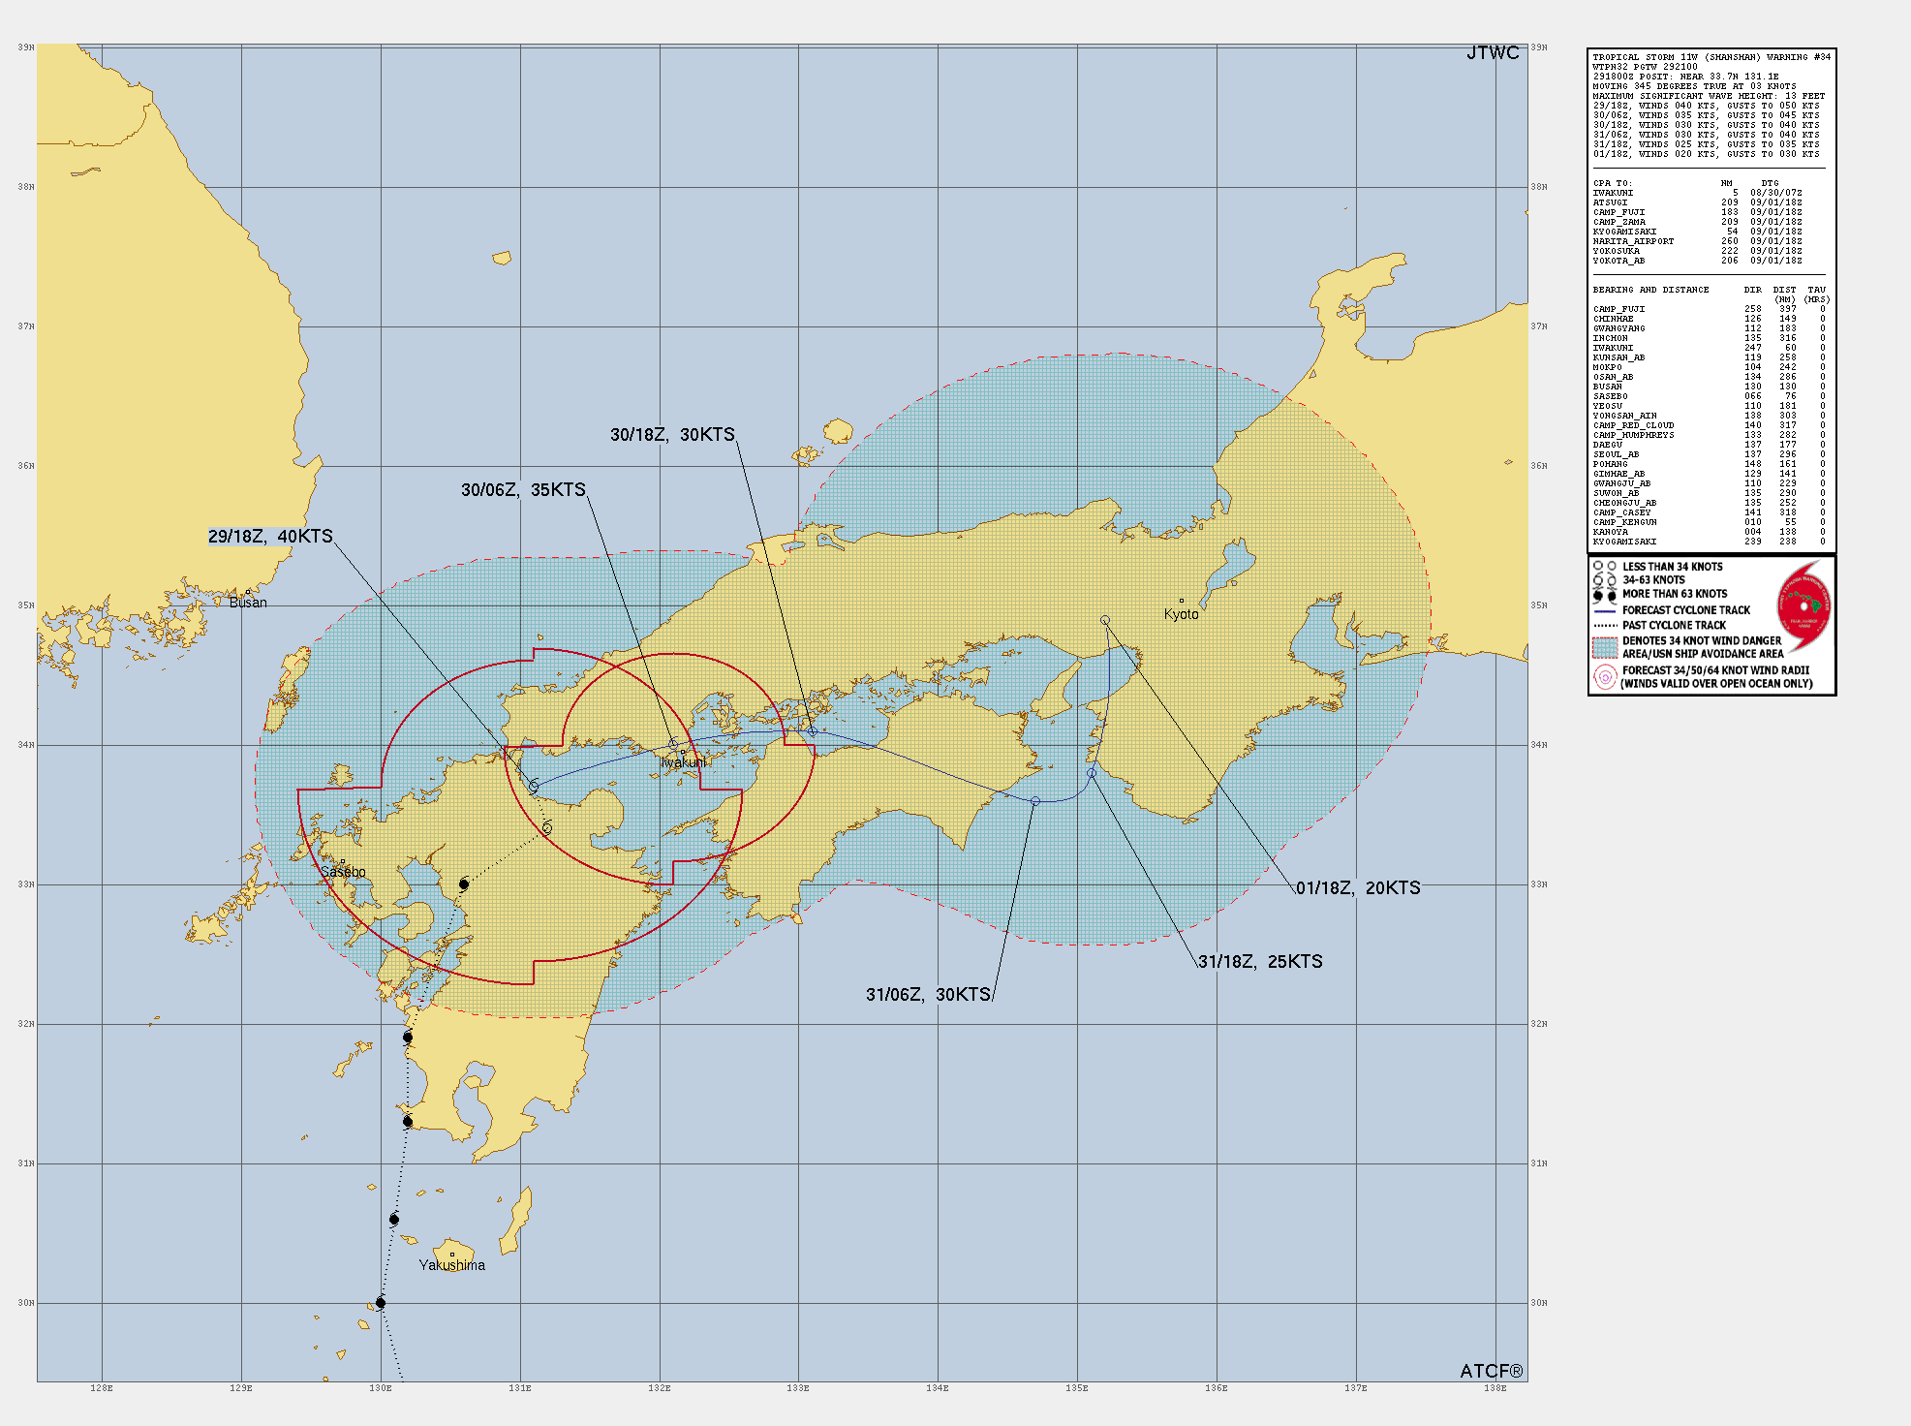1911x1426 pixels.
Task: Click the forecast position circle for 01/18Z
Action: pos(1105,620)
